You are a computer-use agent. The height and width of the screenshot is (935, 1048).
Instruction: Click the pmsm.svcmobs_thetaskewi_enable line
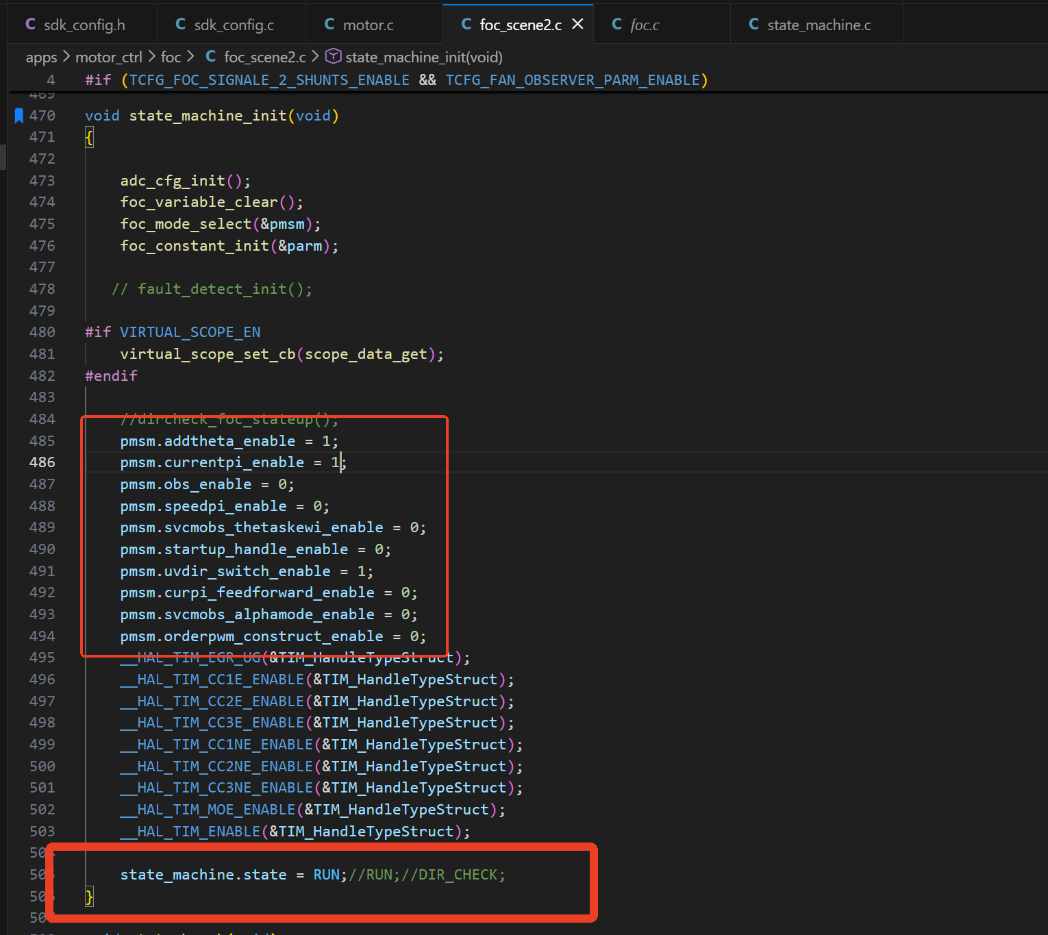tap(273, 527)
